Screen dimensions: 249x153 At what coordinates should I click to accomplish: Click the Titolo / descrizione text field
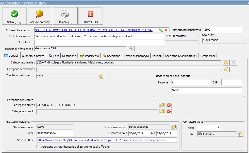(x=99, y=36)
